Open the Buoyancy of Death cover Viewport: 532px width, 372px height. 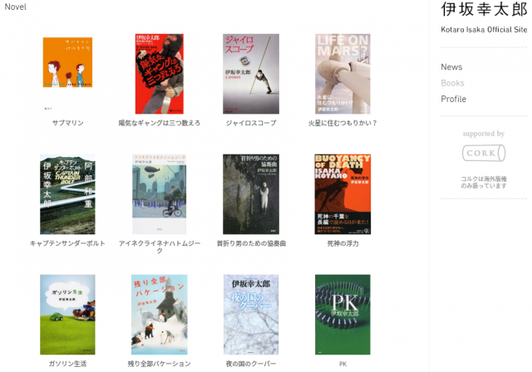pos(342,194)
